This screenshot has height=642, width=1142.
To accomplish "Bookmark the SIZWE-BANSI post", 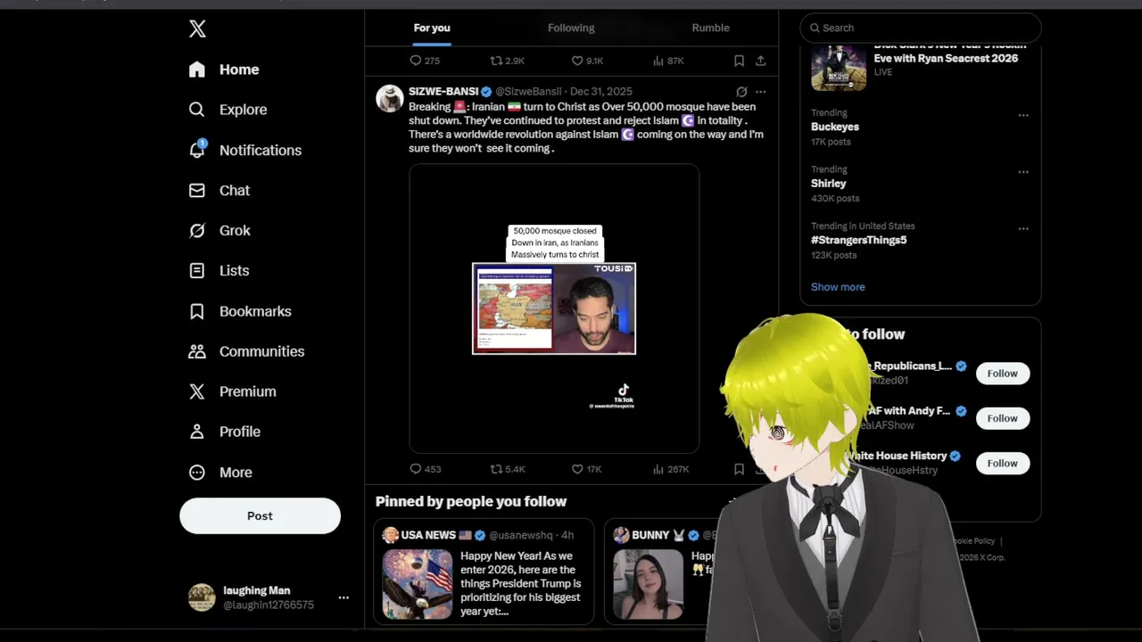I will click(739, 469).
